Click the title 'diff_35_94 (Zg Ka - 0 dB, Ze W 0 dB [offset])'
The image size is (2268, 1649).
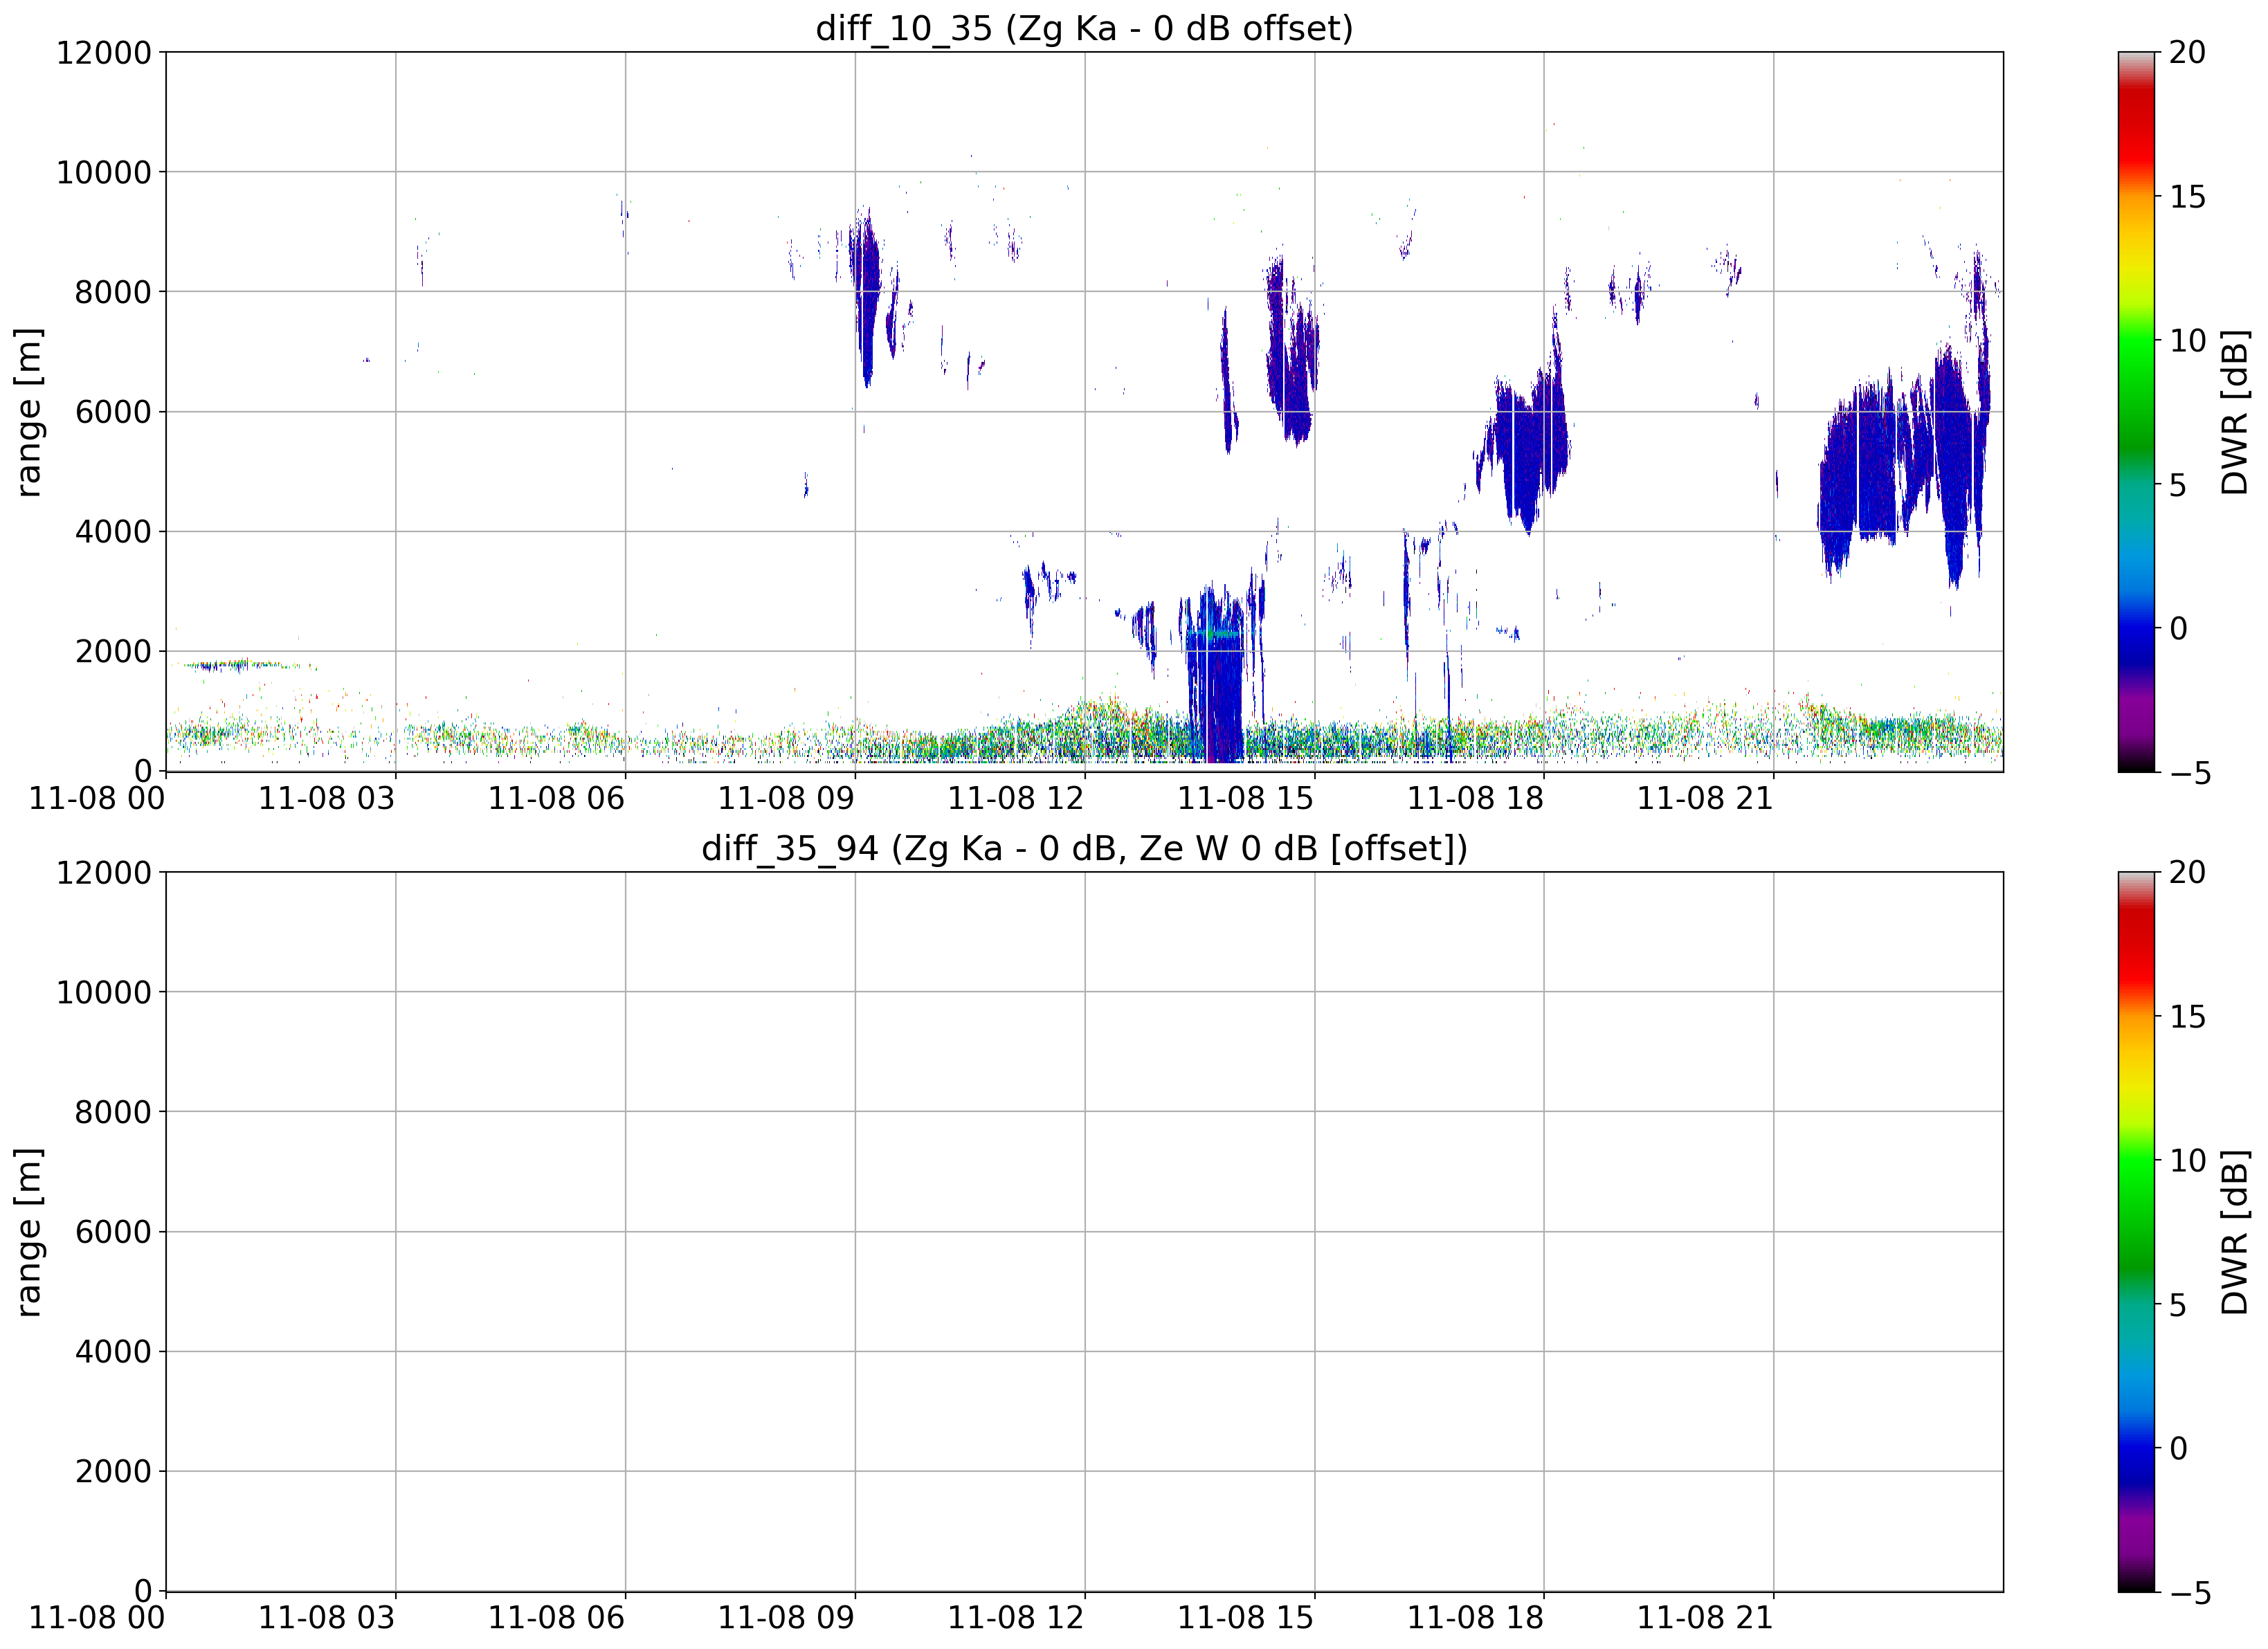(x=1084, y=848)
